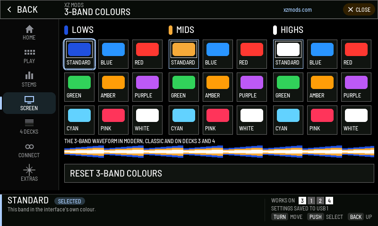Open the 4 Decks section
Screen dimensions: 378x226
29,127
